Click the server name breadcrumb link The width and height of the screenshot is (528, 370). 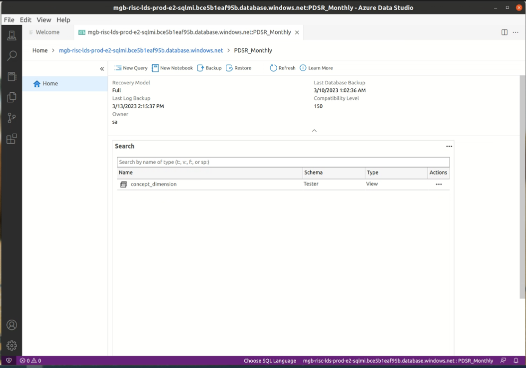tap(141, 50)
